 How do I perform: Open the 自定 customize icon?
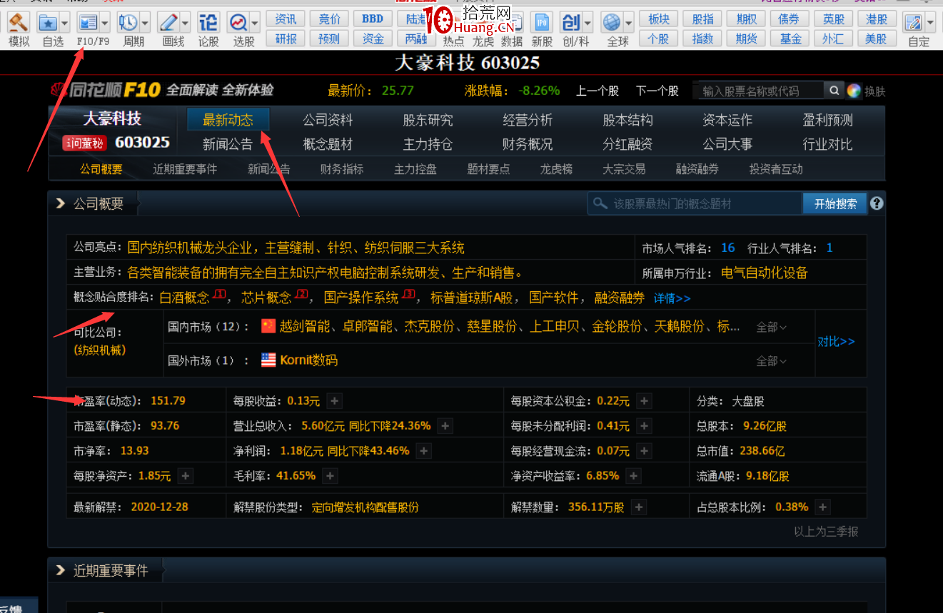(913, 22)
